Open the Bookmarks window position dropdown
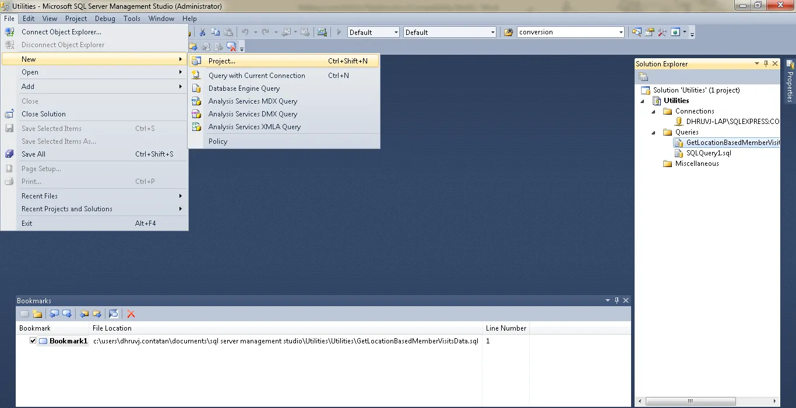This screenshot has height=408, width=796. click(x=608, y=300)
